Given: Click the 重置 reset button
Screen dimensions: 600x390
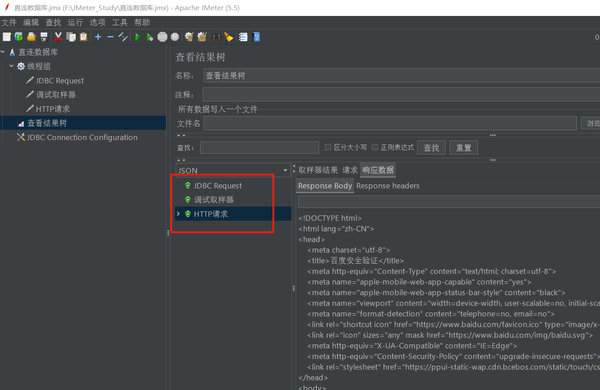Looking at the screenshot, I should coord(464,148).
